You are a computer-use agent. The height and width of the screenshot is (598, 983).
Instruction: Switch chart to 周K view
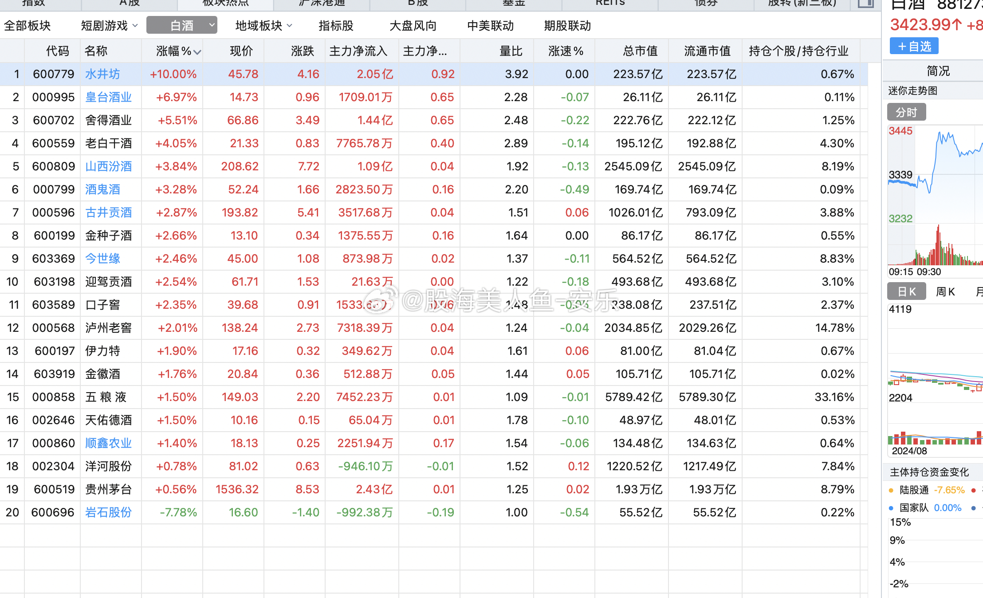coord(945,291)
